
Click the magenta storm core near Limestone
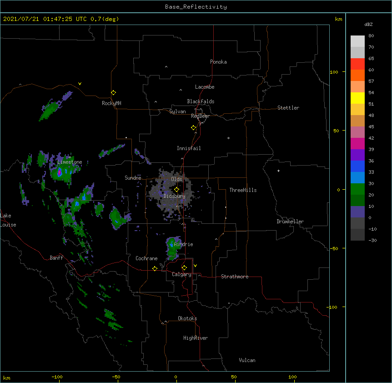(x=60, y=172)
